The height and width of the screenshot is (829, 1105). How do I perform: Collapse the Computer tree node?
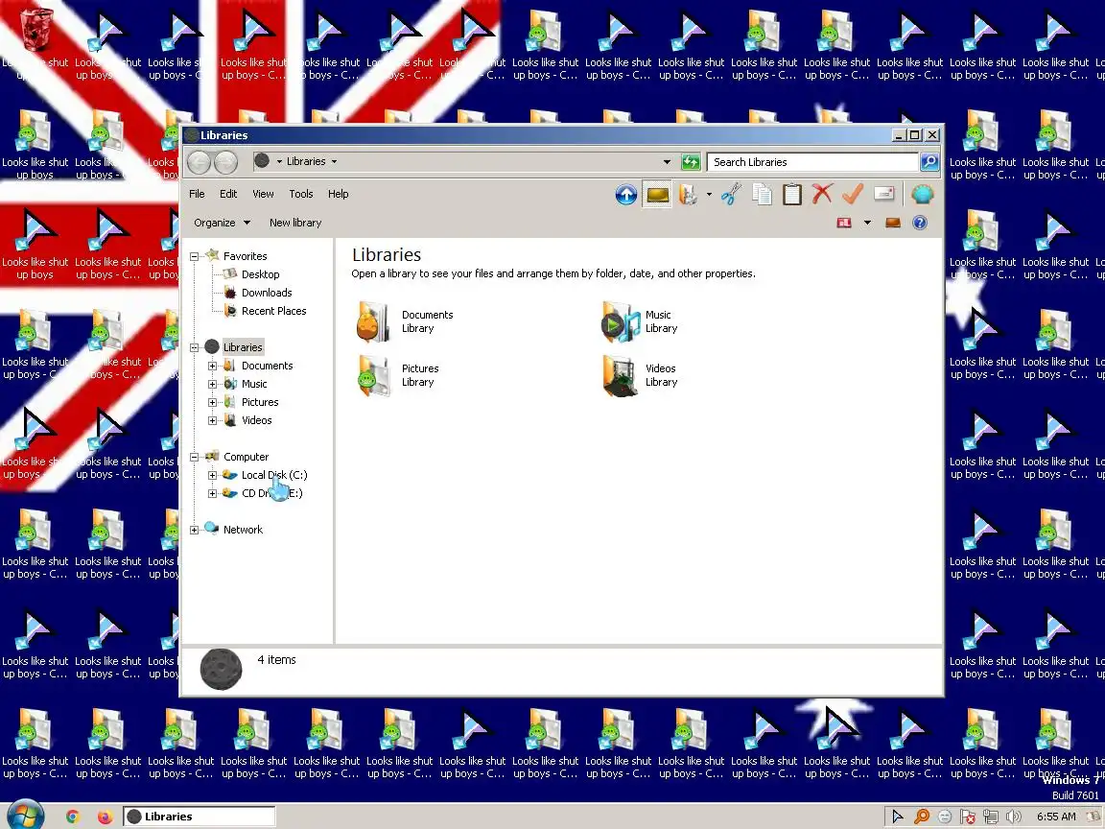click(195, 457)
